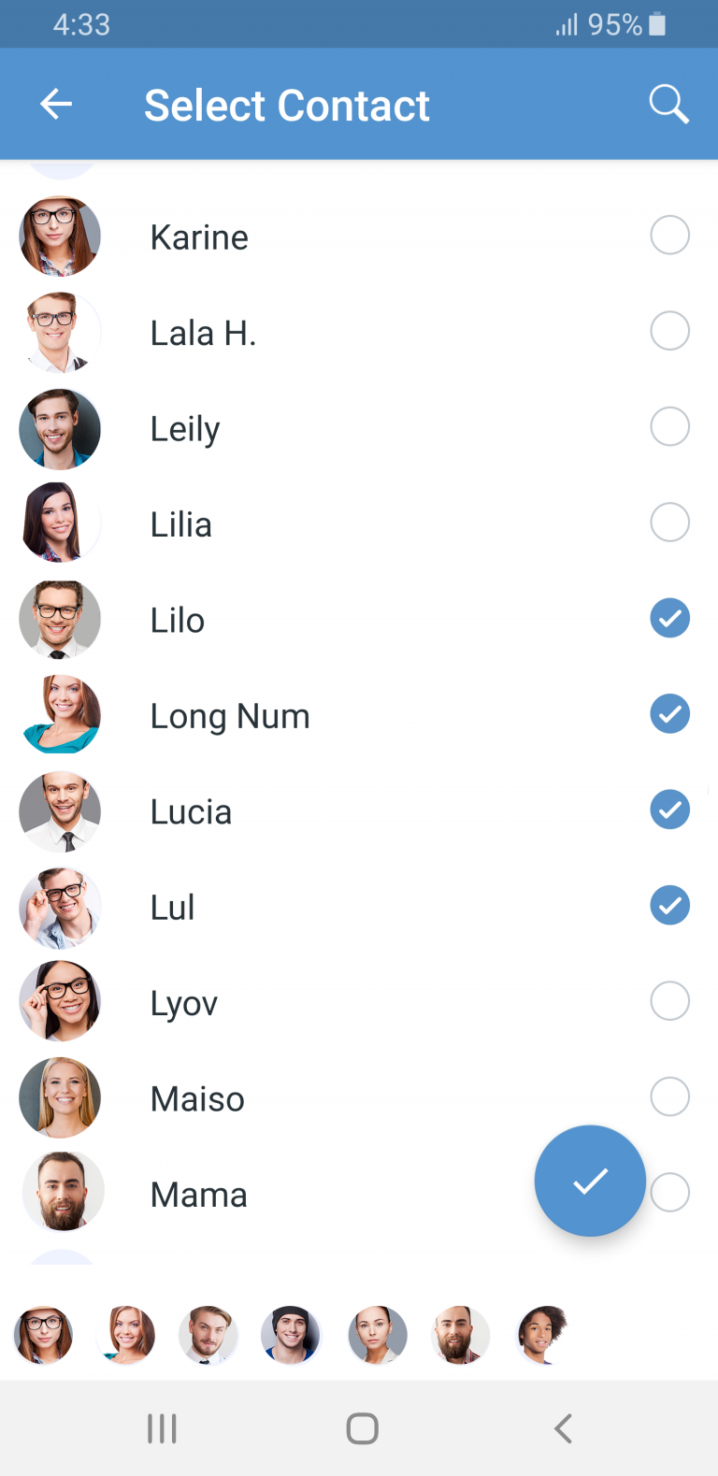Remove Lucia's checkmark
This screenshot has height=1476, width=718.
pyautogui.click(x=669, y=810)
